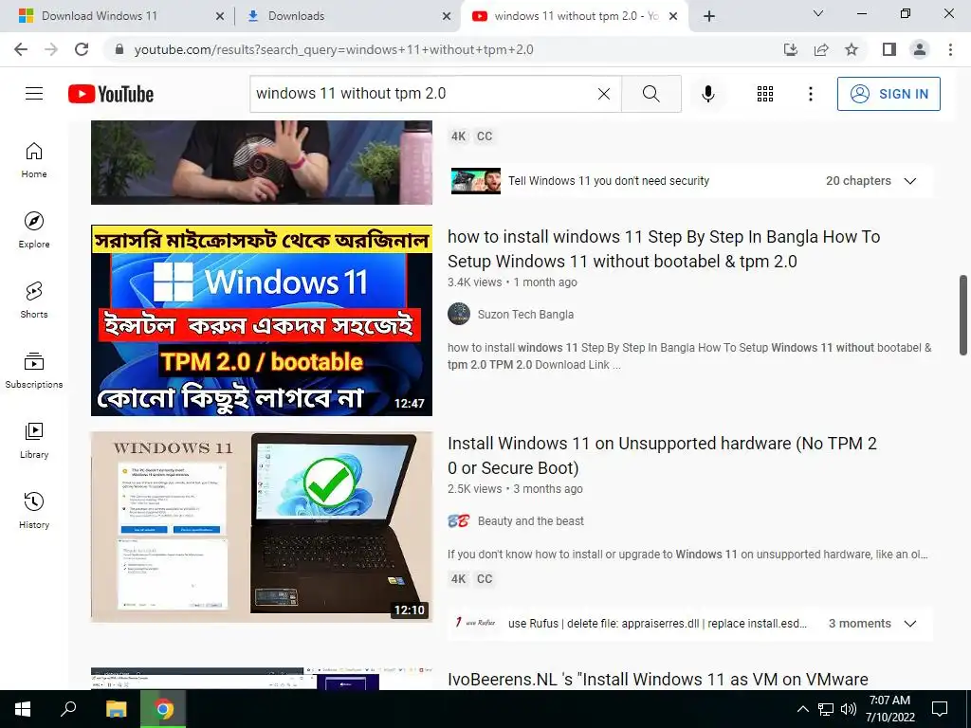
Task: Visit the Beauty and the beast channel
Action: tap(531, 521)
